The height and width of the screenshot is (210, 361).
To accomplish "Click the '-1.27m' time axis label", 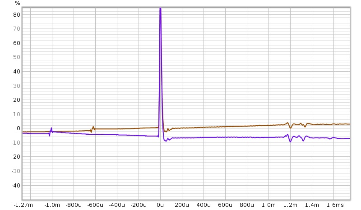I will (23, 205).
